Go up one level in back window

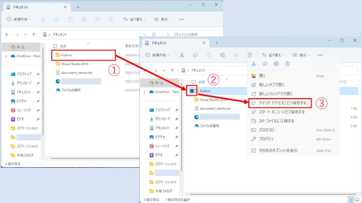pyautogui.click(x=34, y=34)
